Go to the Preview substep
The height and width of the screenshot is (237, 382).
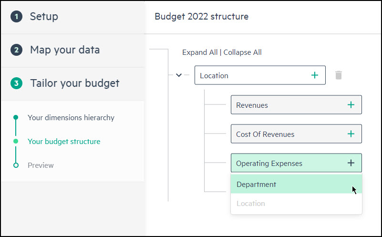click(41, 165)
